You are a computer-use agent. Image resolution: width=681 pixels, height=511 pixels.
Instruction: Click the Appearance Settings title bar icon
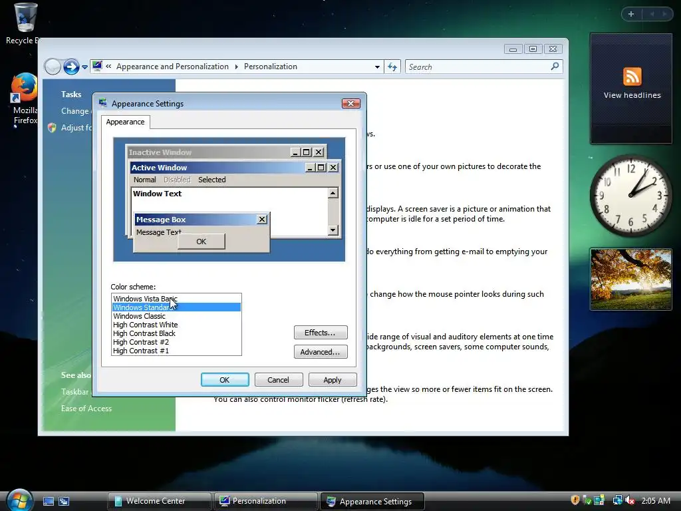(x=103, y=103)
